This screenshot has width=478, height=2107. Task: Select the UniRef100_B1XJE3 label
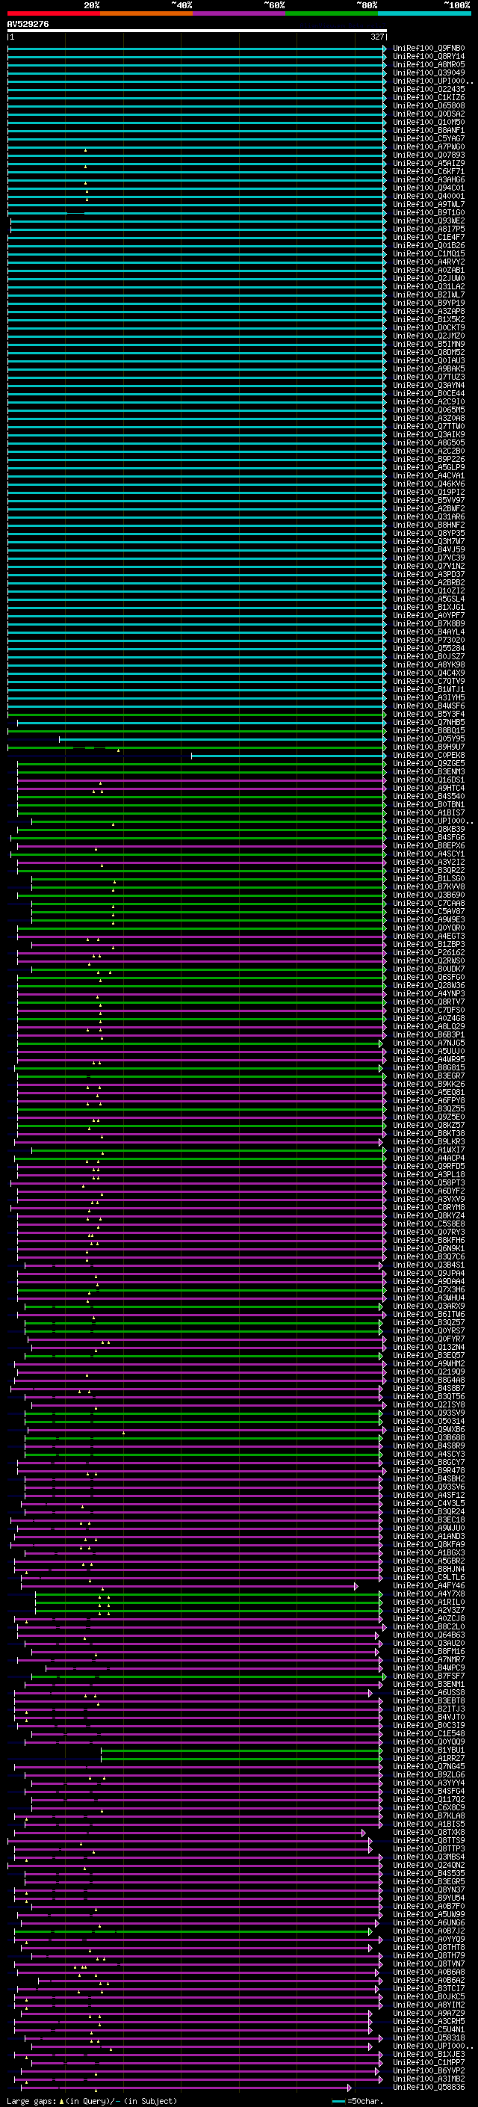(x=429, y=2054)
